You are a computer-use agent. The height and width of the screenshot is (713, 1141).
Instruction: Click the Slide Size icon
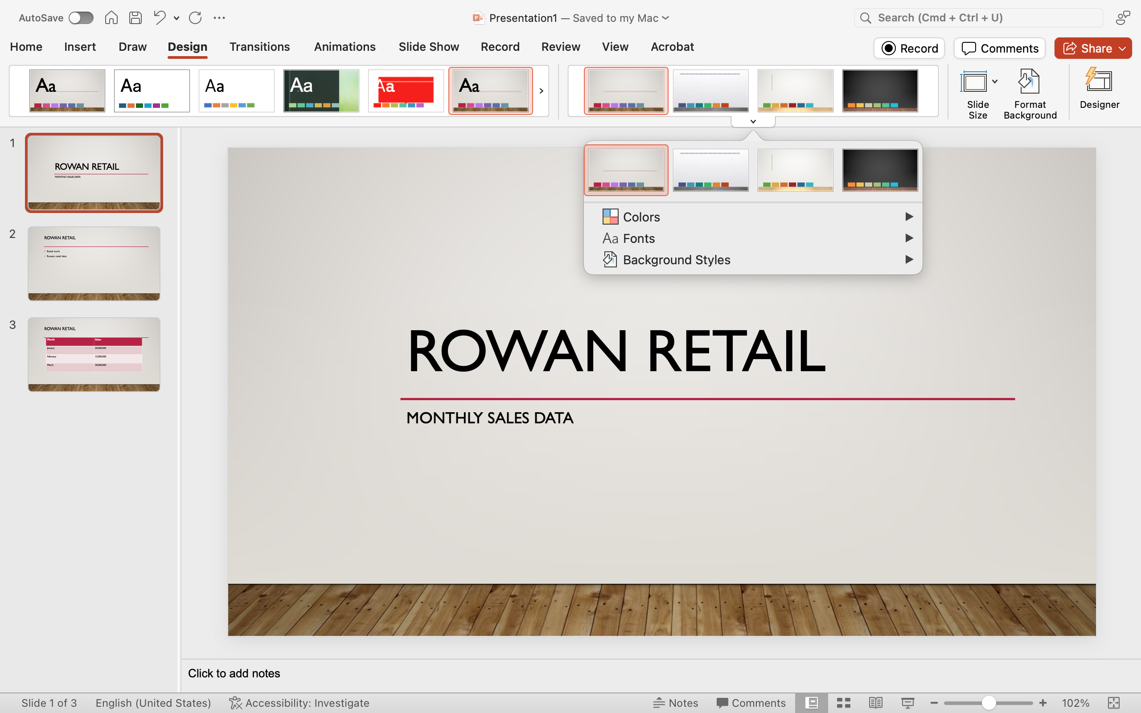[x=973, y=82]
